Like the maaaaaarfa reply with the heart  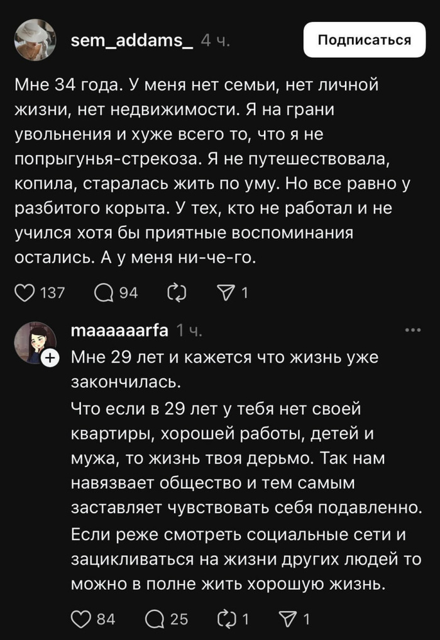coord(81,619)
